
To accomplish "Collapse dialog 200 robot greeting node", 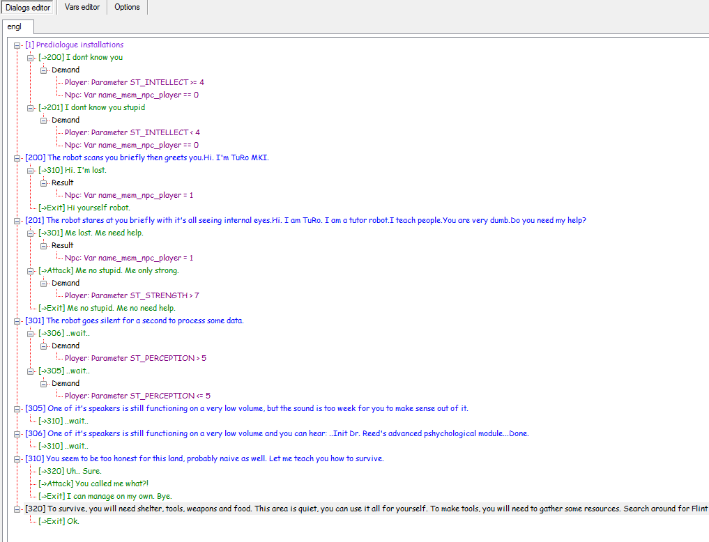I will (17, 158).
